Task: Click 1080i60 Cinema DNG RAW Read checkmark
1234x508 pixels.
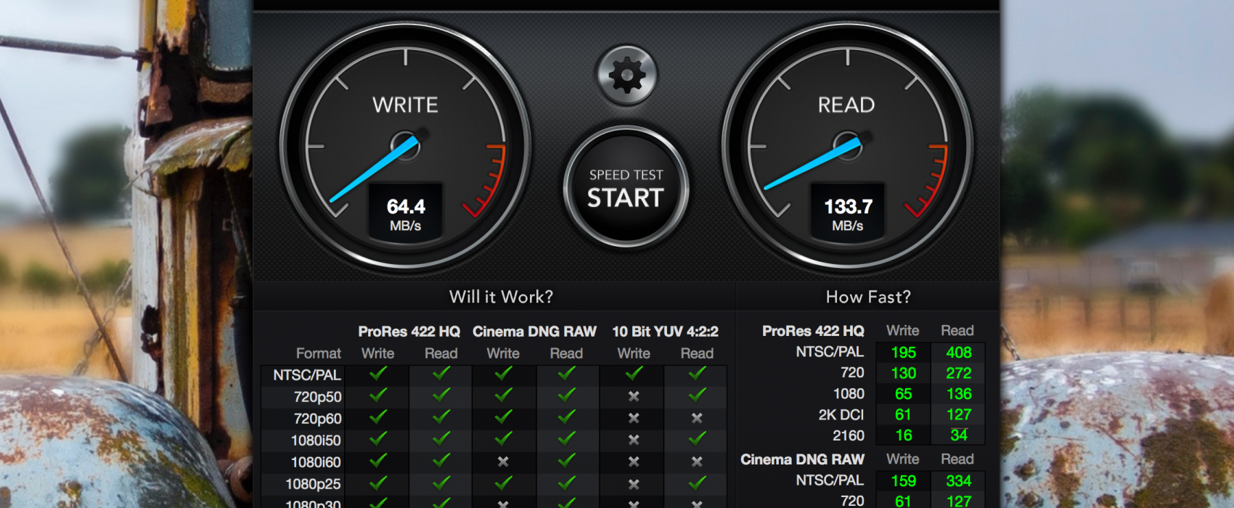Action: 567,461
